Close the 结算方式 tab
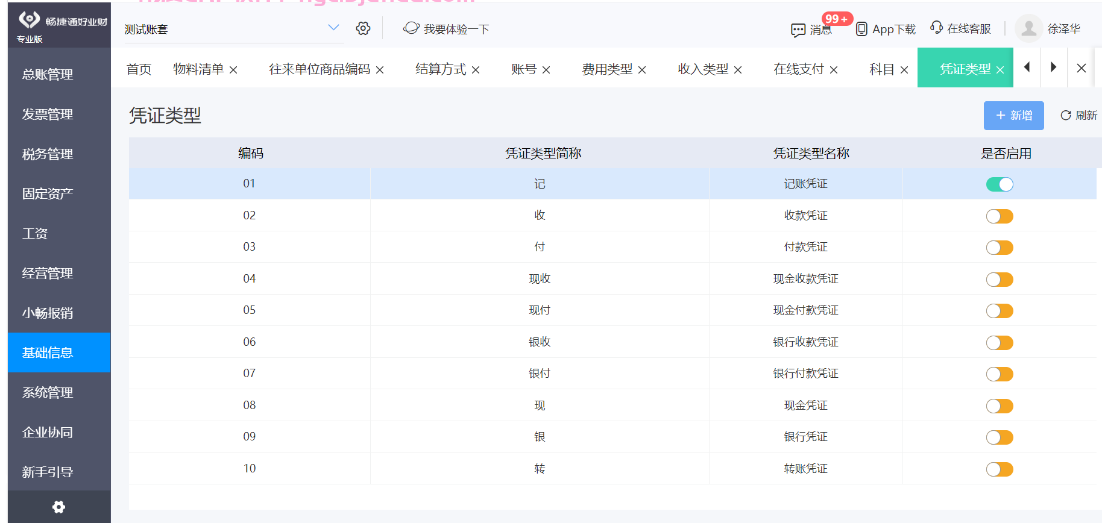Image resolution: width=1102 pixels, height=523 pixels. click(x=476, y=70)
